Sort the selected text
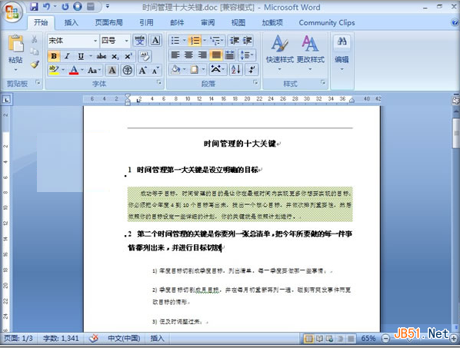 point(236,69)
